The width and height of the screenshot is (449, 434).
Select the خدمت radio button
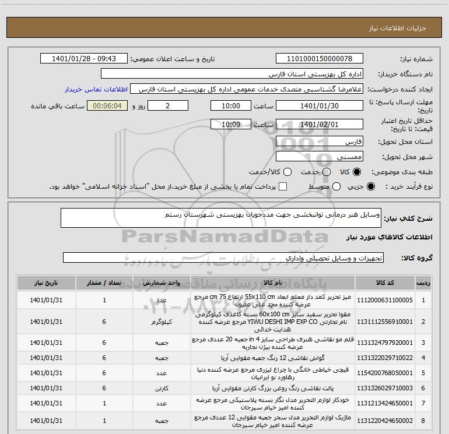point(327,172)
